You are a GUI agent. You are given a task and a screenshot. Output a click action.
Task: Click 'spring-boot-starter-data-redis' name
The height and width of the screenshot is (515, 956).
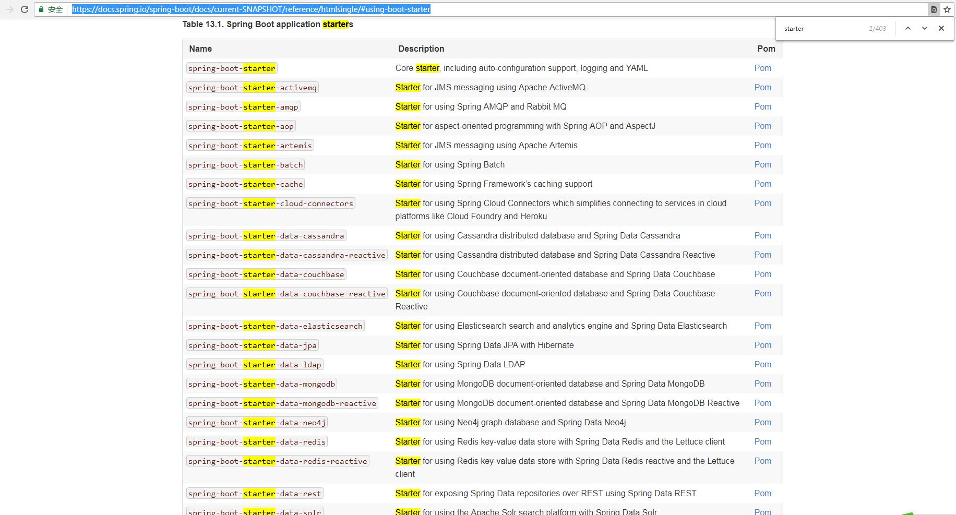[257, 442]
